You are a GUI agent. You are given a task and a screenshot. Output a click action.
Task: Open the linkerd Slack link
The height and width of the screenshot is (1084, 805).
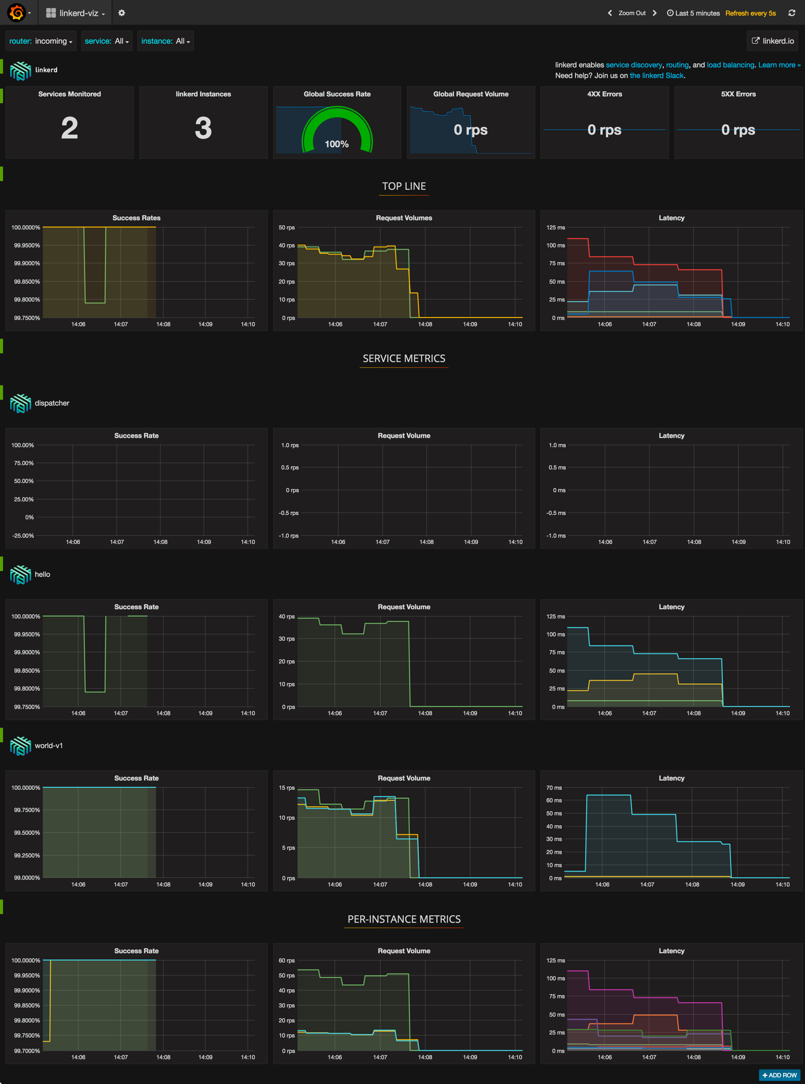pyautogui.click(x=657, y=75)
